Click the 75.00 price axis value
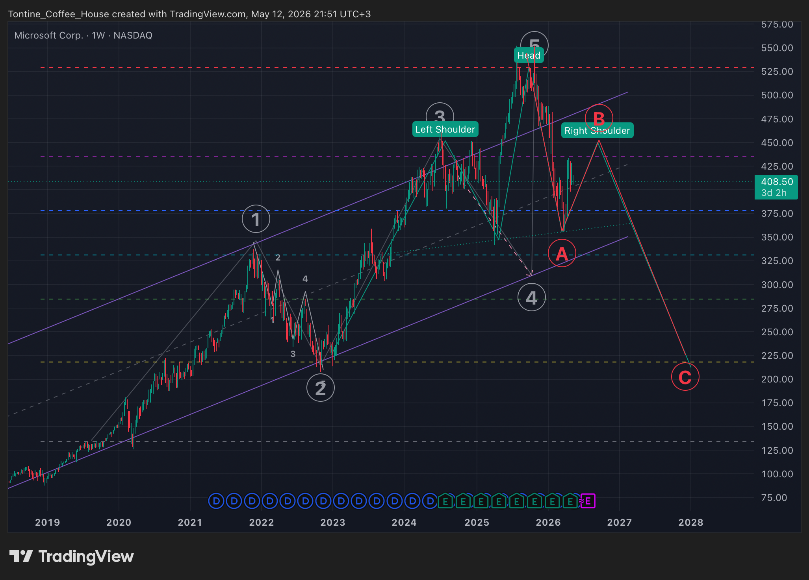This screenshot has width=809, height=580. tap(774, 498)
